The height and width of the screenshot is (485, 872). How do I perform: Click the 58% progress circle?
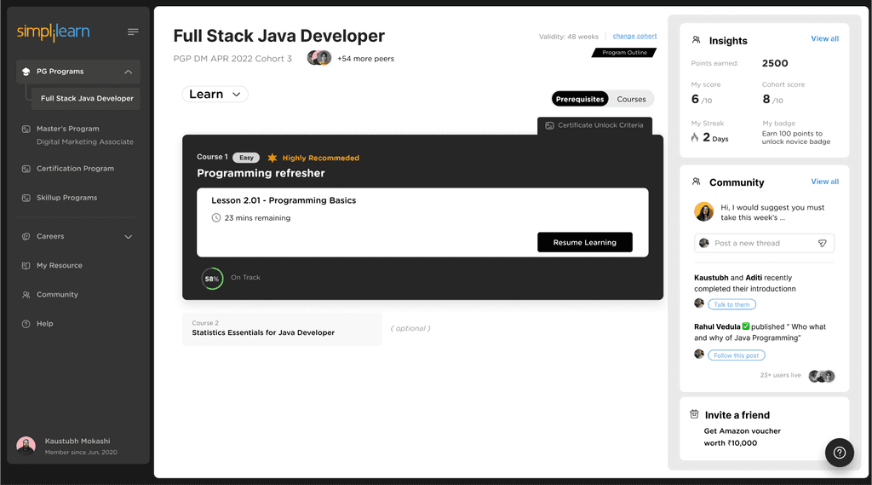coord(212,279)
